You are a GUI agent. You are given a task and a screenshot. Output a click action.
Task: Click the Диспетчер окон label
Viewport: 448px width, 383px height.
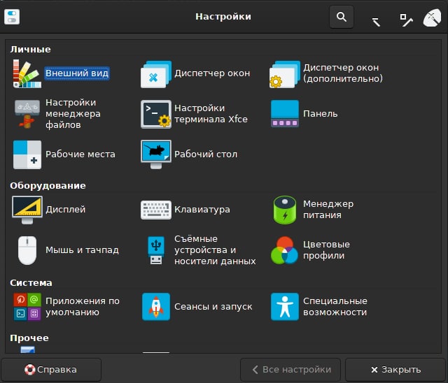click(212, 73)
